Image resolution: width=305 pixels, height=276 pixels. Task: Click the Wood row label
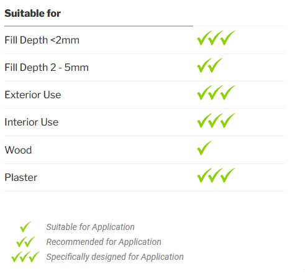pyautogui.click(x=18, y=150)
